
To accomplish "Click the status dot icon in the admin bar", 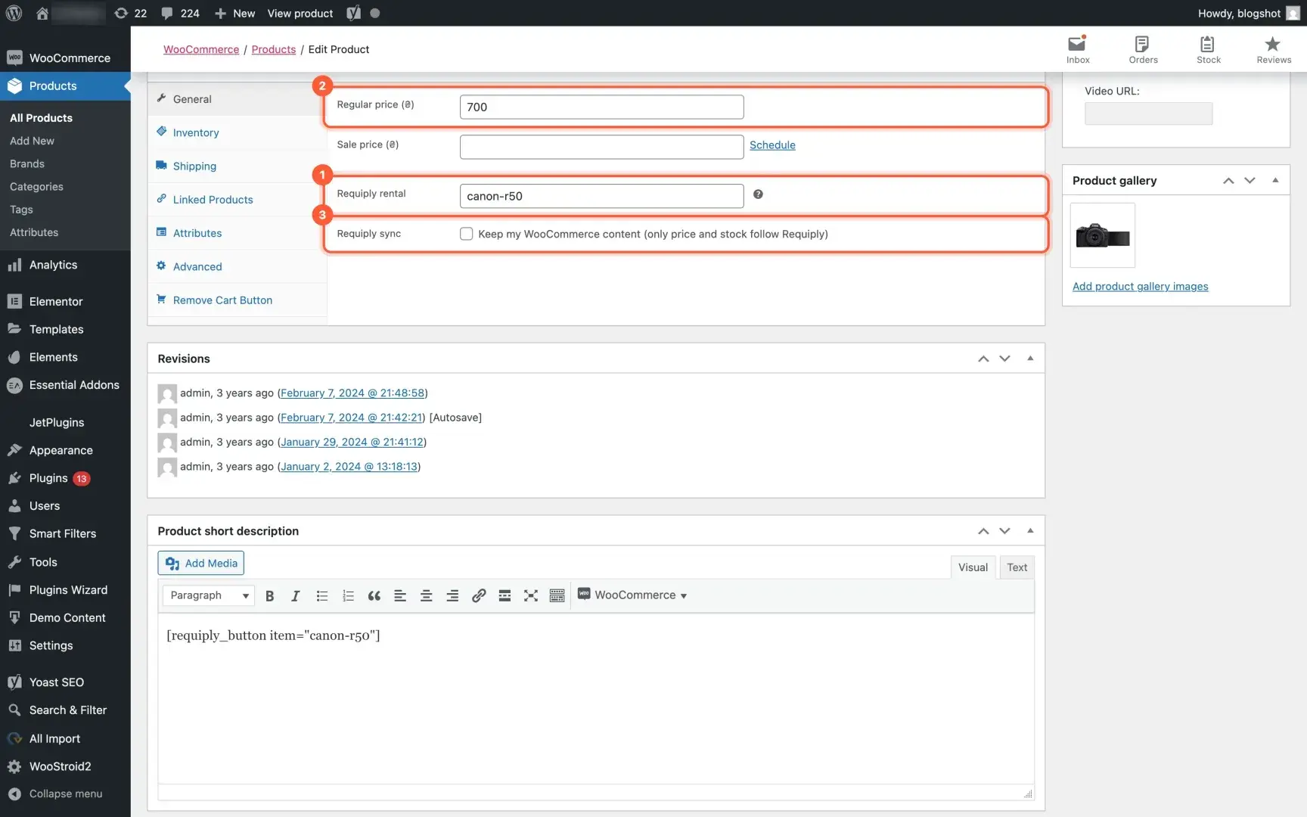I will pyautogui.click(x=375, y=13).
